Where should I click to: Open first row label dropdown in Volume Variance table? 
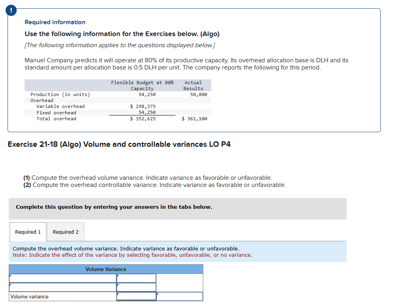point(63,278)
